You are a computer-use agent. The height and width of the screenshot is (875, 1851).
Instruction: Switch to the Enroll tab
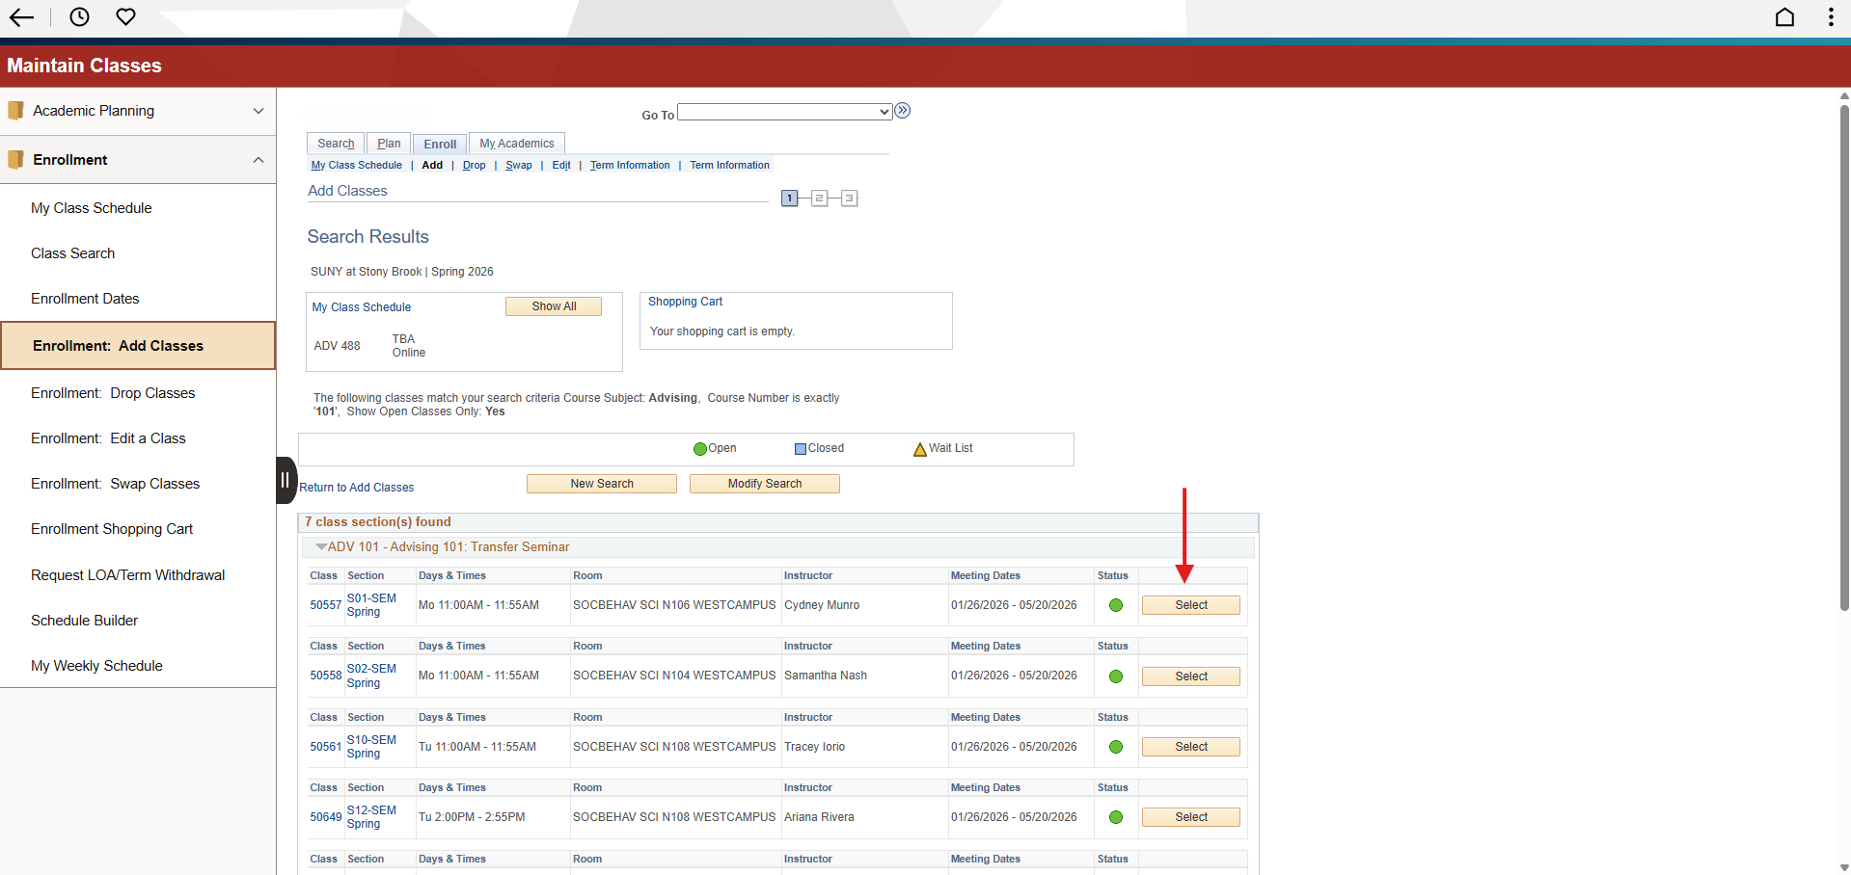tap(440, 145)
